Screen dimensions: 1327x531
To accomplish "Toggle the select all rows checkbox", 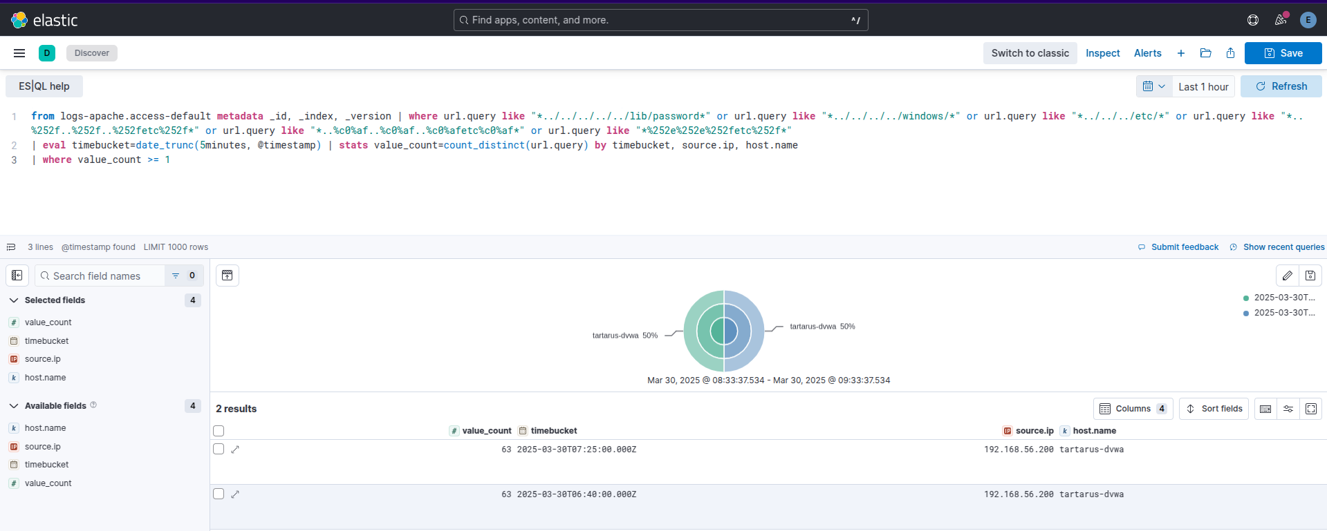I will pyautogui.click(x=219, y=431).
